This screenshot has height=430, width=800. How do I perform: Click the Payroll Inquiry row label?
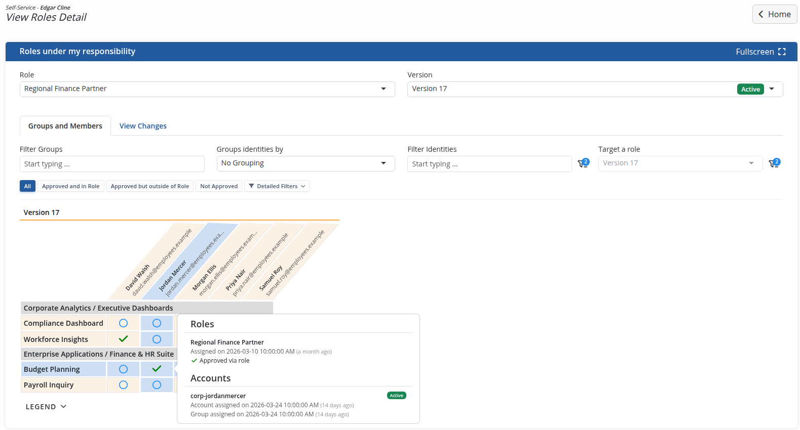pyautogui.click(x=63, y=385)
